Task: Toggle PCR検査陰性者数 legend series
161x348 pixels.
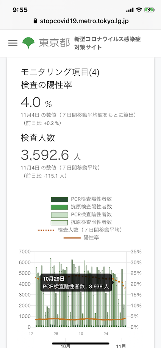Action: tap(81, 214)
